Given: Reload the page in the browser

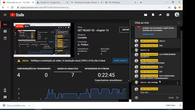Looking at the screenshot, I should 12,7.
